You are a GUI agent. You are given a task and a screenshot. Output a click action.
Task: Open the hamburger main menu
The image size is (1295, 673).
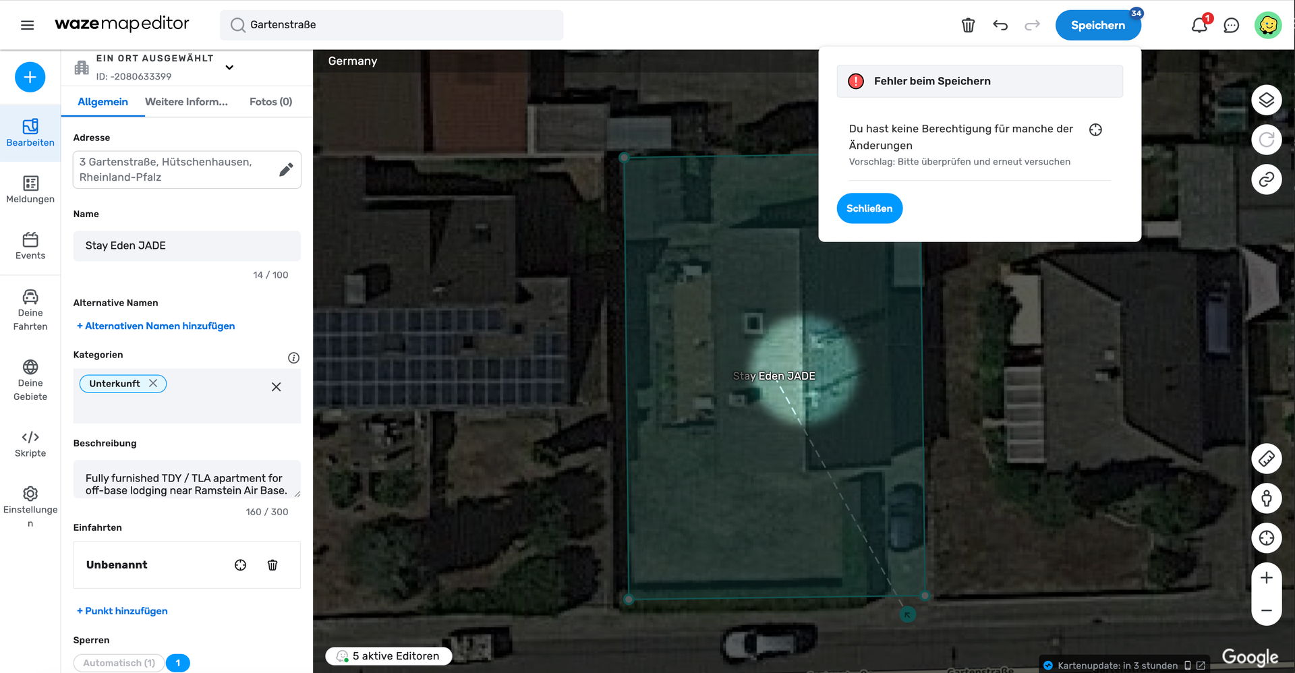coord(27,25)
